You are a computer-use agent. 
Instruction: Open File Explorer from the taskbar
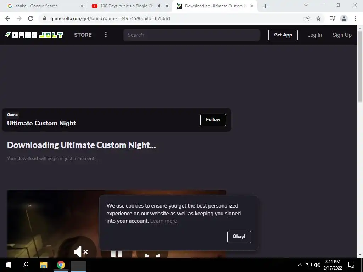(x=43, y=265)
